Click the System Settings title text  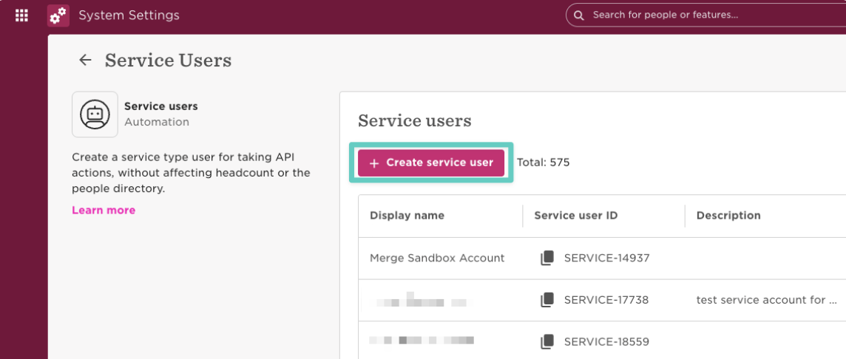pyautogui.click(x=129, y=16)
